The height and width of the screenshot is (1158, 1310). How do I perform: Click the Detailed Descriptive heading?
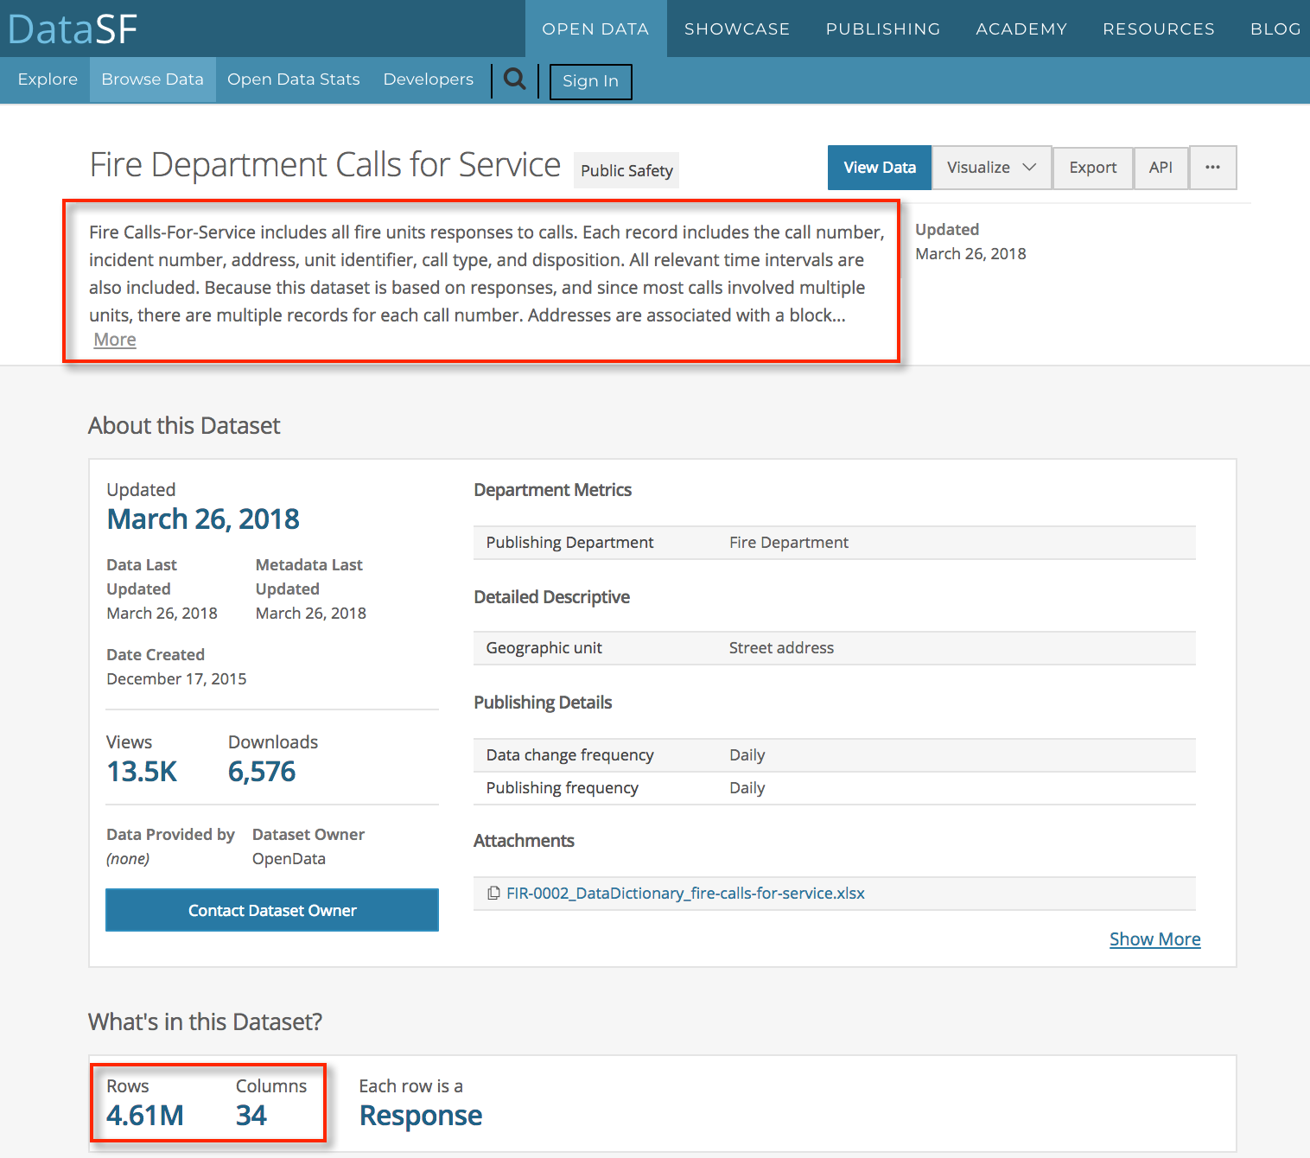click(x=552, y=596)
